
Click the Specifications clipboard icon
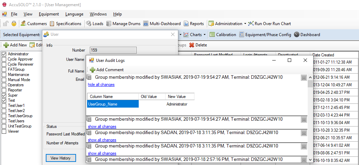click(52, 24)
